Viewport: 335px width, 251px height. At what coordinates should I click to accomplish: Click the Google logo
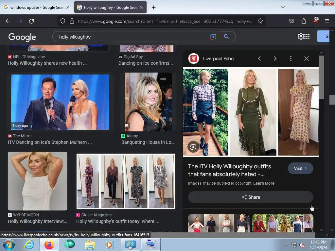click(22, 37)
